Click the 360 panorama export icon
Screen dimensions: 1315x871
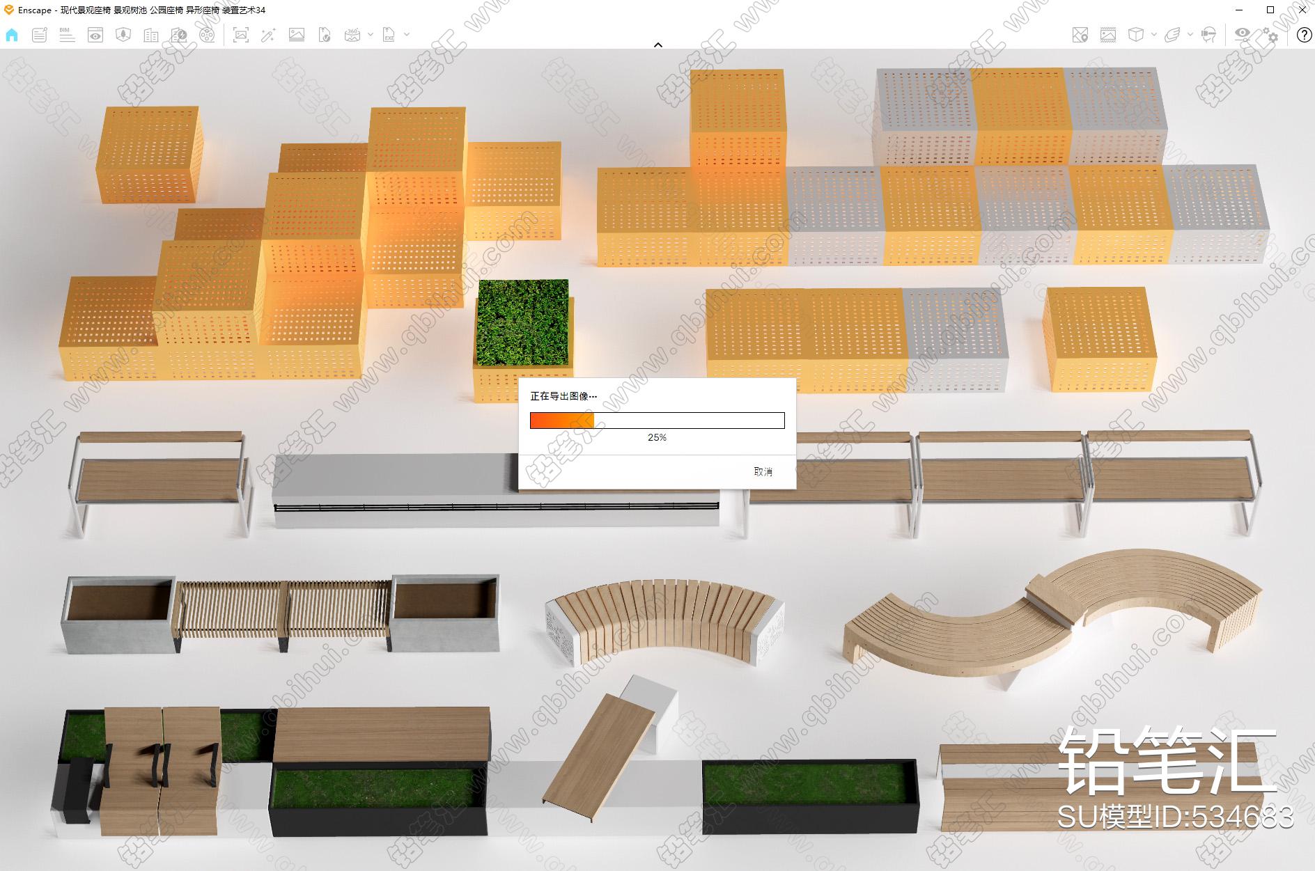[352, 35]
